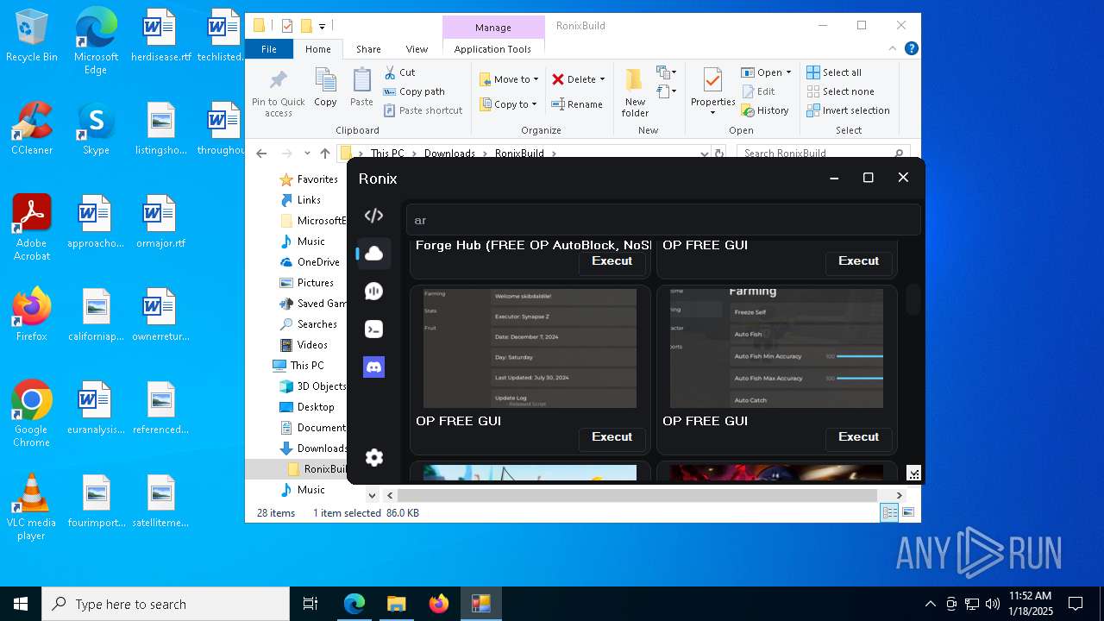Image resolution: width=1104 pixels, height=621 pixels.
Task: Open the Open button dropdown arrow
Action: pos(788,72)
